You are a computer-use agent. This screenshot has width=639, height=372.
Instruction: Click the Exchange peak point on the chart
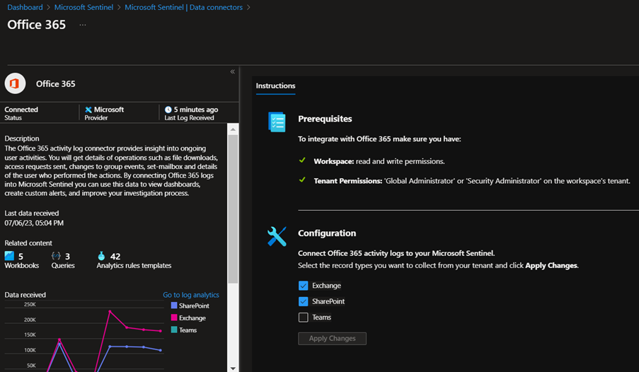click(x=110, y=312)
